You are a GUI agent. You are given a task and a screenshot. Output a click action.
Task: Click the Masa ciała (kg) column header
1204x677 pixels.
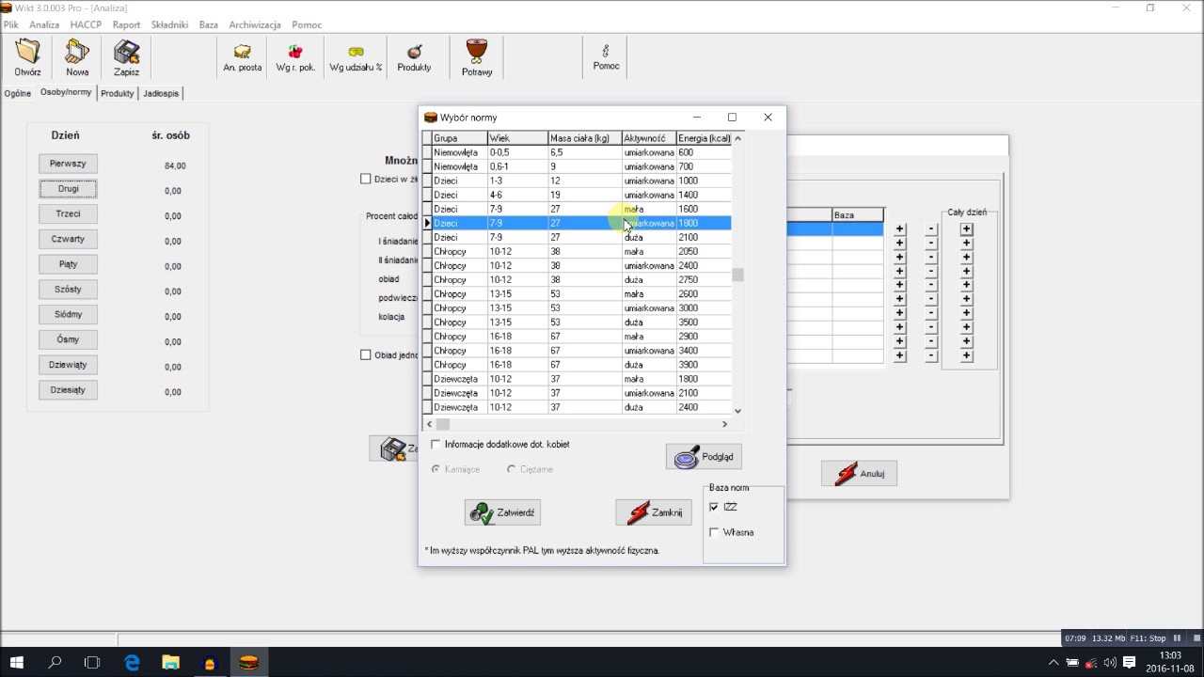(585, 138)
